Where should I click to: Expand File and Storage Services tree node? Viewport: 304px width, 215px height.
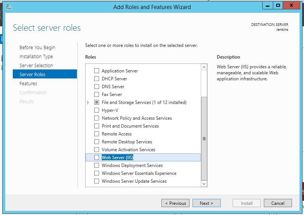coord(88,102)
